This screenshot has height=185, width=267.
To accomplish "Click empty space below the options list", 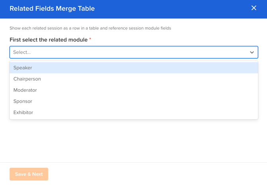I will [133, 141].
